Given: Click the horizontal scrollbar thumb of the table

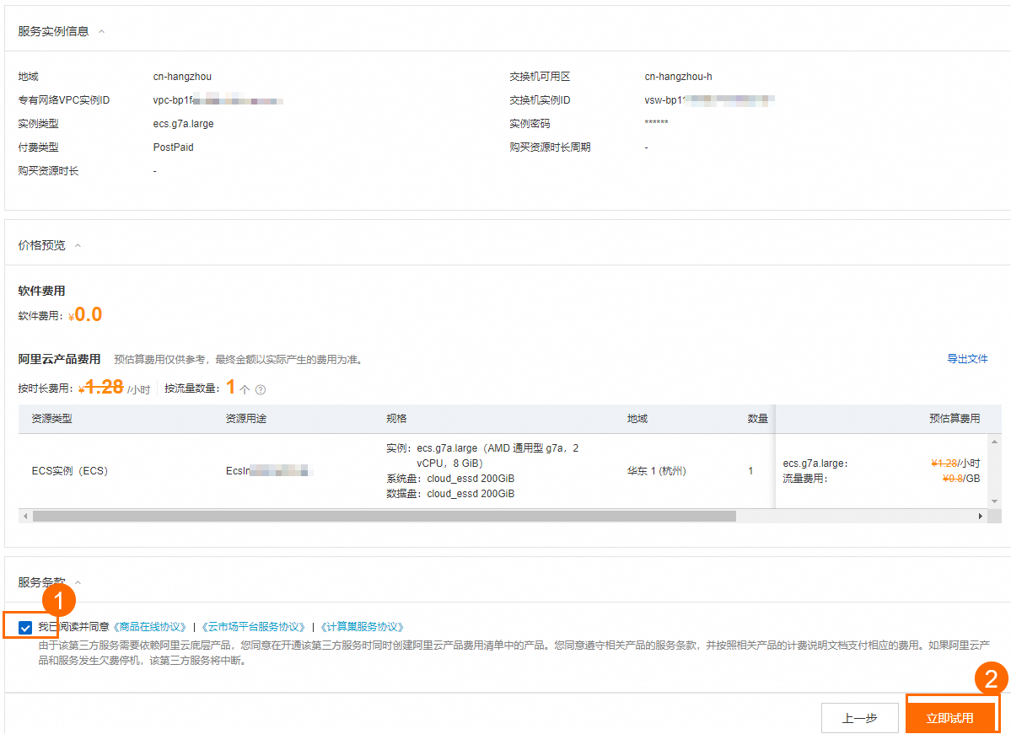Looking at the screenshot, I should point(385,517).
